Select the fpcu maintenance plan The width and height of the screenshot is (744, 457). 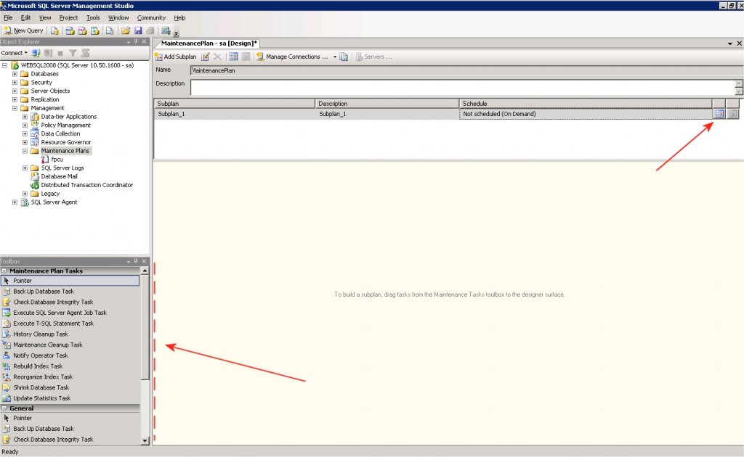57,160
